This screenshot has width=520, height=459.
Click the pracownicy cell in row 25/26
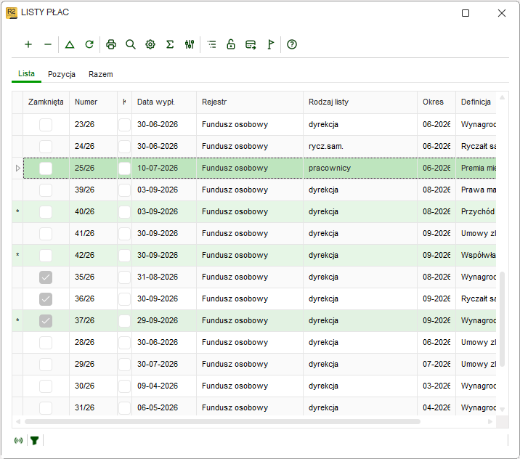(360, 168)
